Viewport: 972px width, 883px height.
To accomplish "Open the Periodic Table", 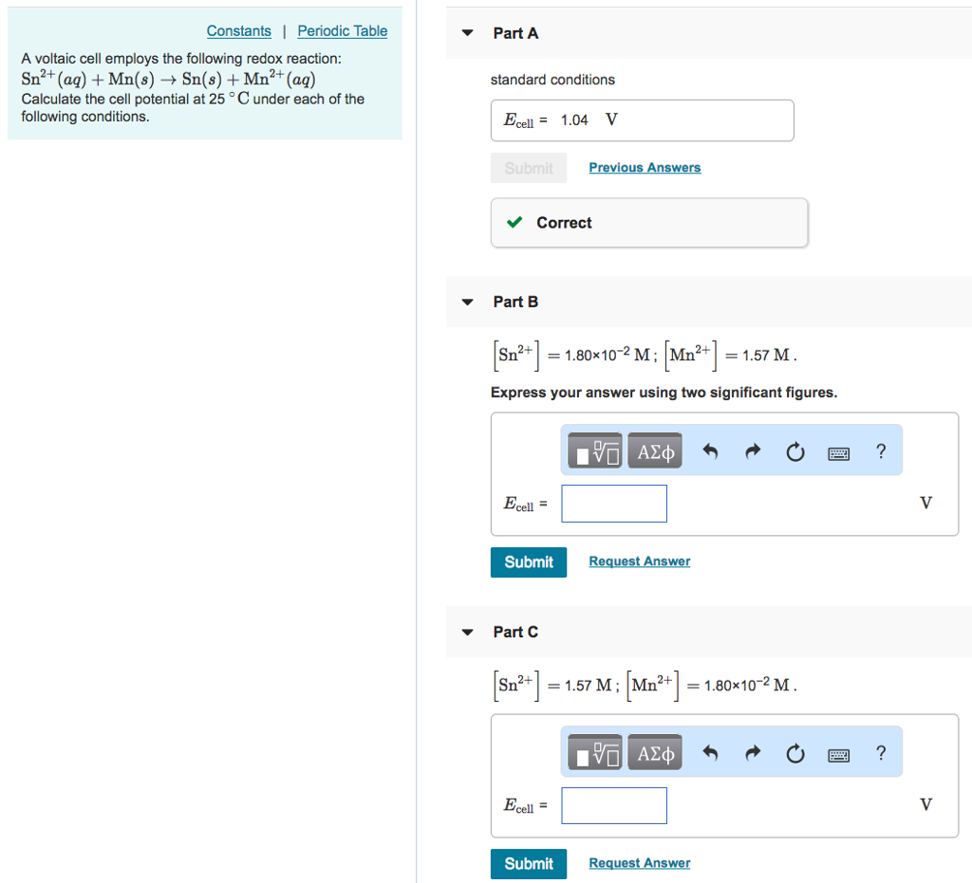I will coord(342,30).
